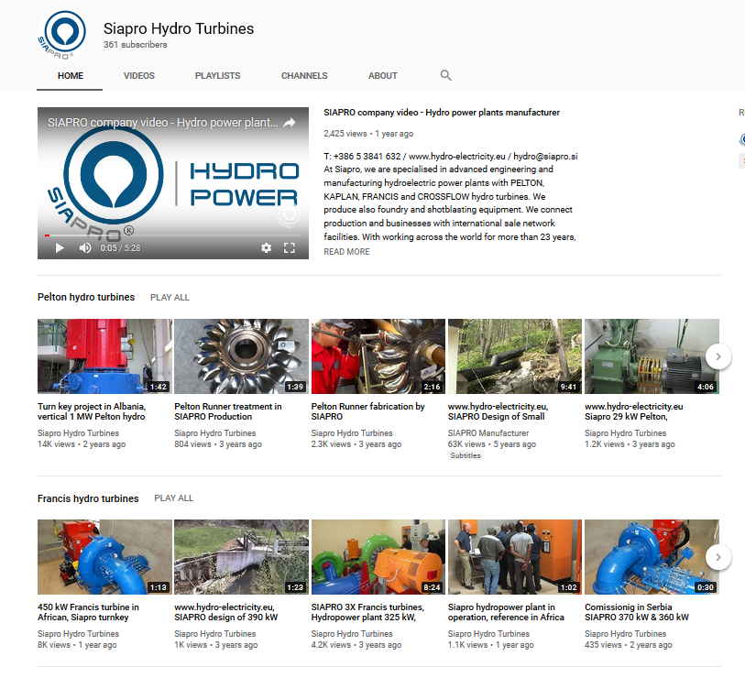Image resolution: width=745 pixels, height=678 pixels.
Task: Click title 'Siapro hydropower plant in operation'
Action: [x=506, y=612]
